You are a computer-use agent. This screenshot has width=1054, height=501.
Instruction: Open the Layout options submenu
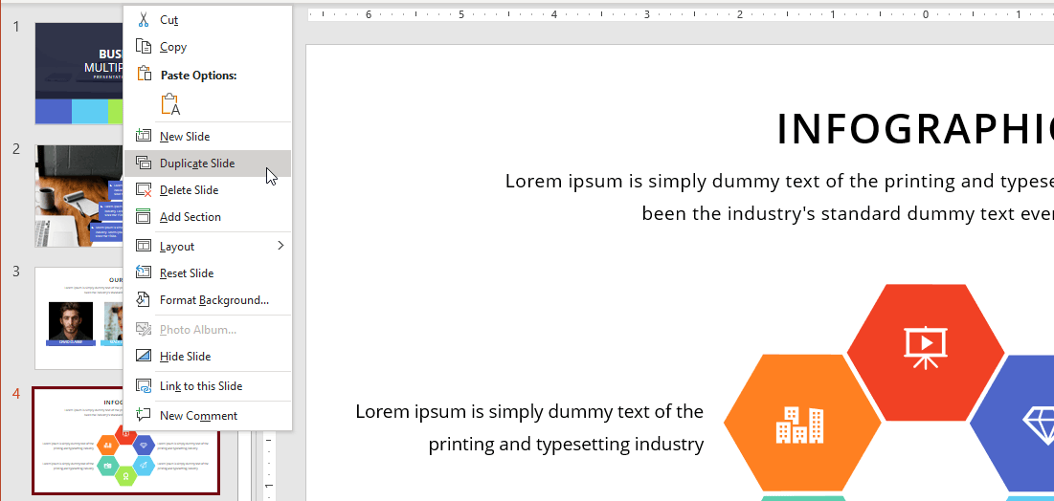pos(177,247)
